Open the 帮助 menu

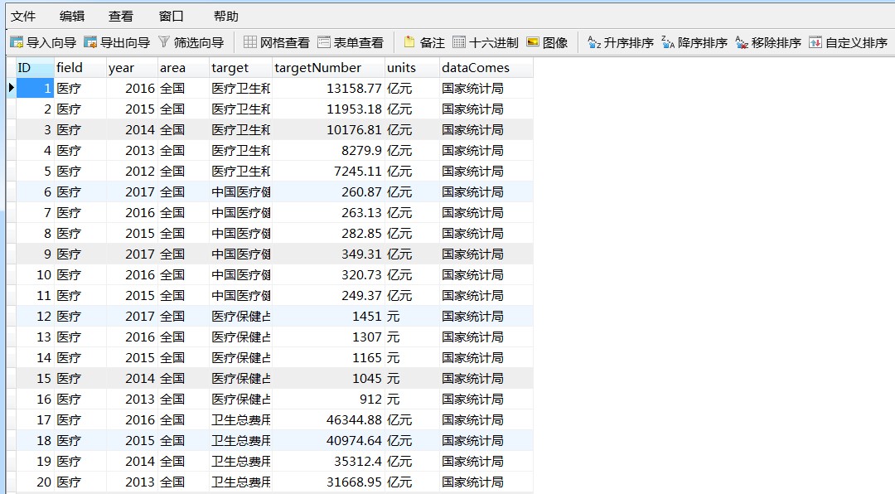click(226, 16)
